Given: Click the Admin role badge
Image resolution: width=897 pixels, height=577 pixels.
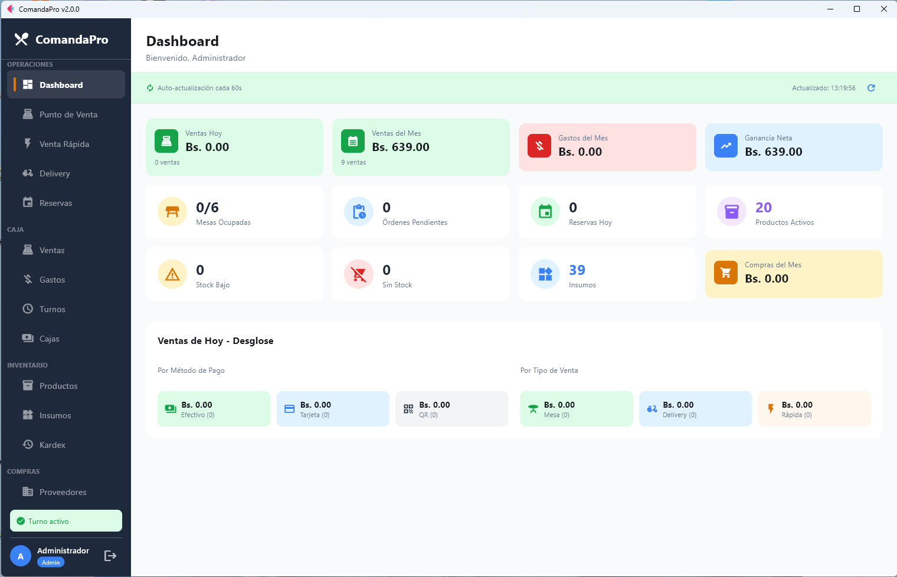Looking at the screenshot, I should (51, 562).
